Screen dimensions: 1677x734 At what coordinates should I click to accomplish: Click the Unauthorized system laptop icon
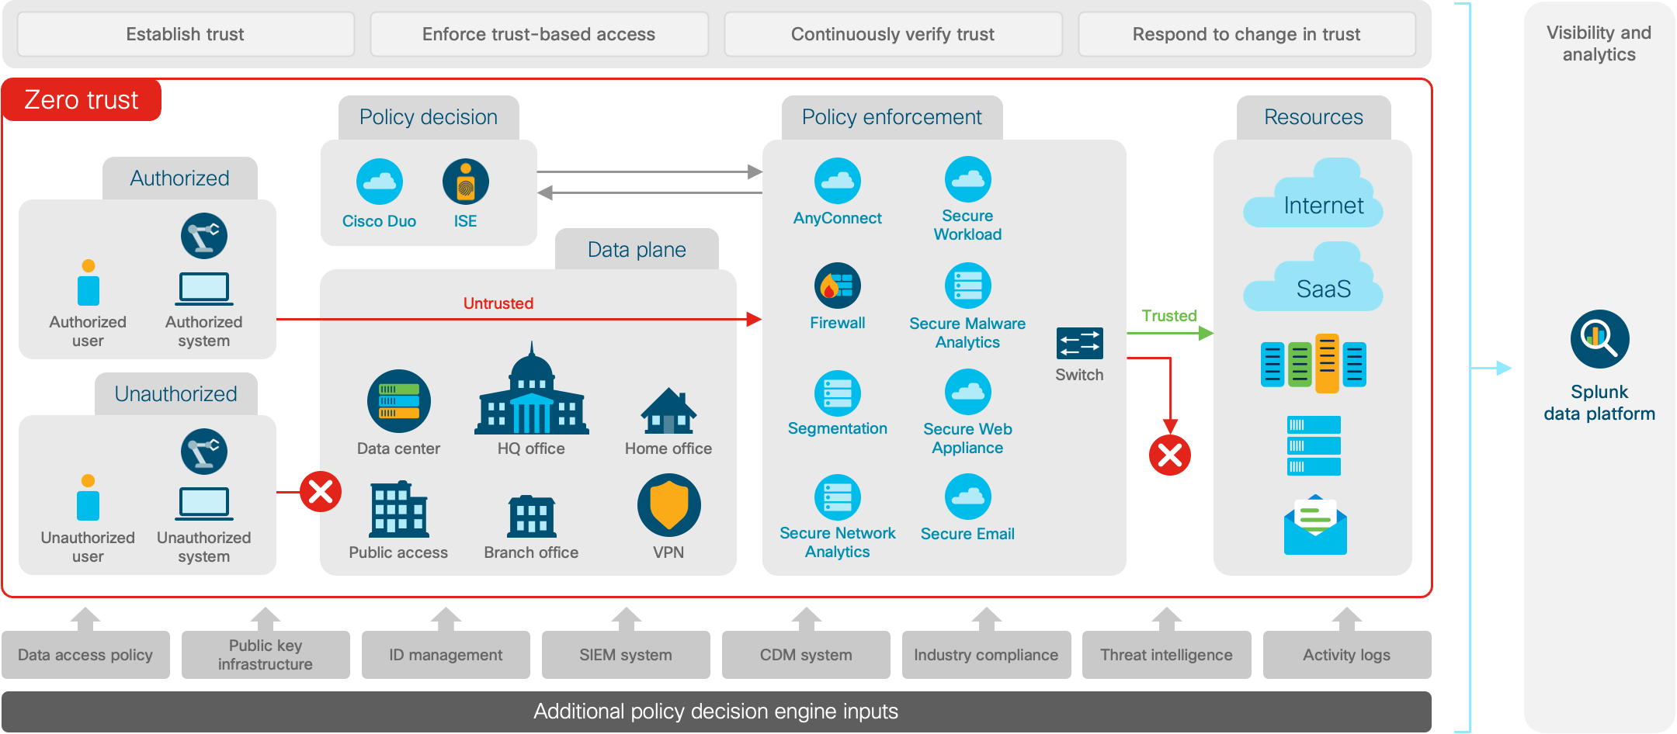point(204,504)
